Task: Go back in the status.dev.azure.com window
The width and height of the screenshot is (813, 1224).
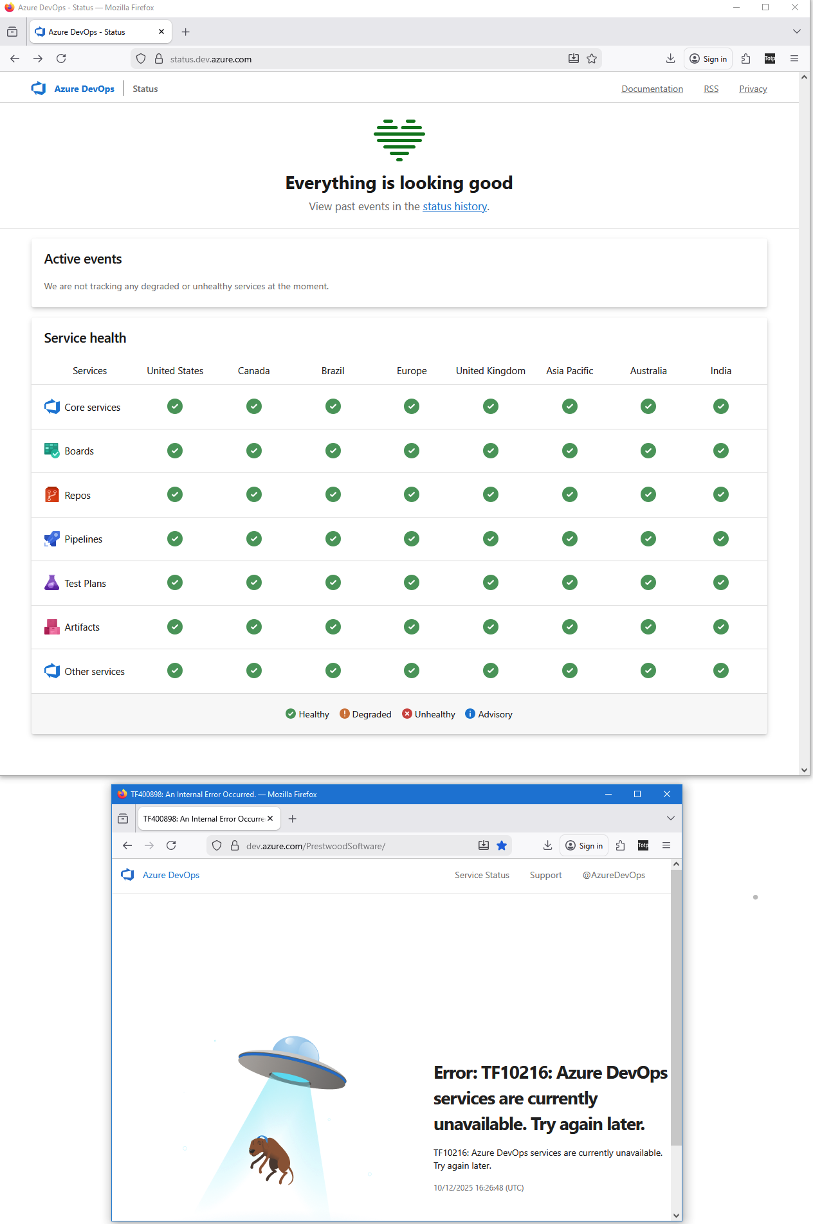Action: pyautogui.click(x=15, y=59)
